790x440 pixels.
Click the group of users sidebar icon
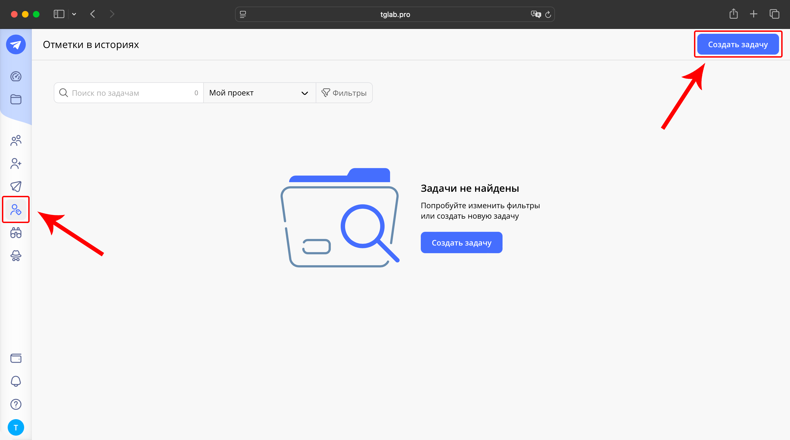16,140
